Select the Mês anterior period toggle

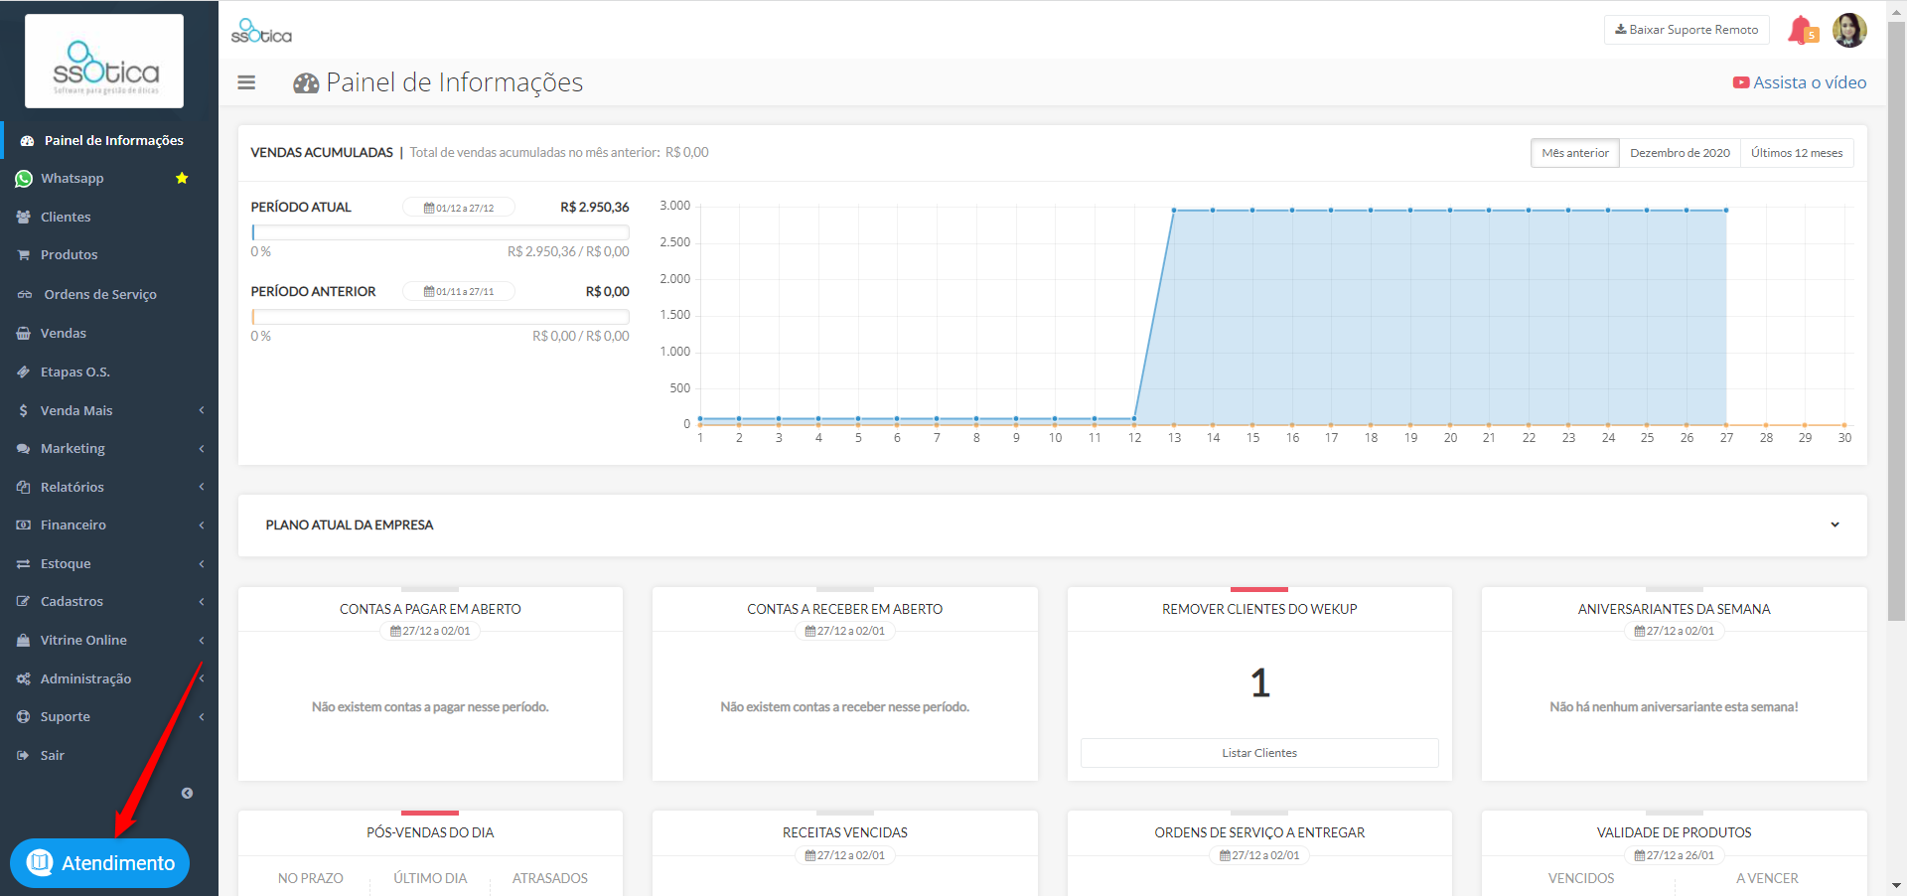[x=1574, y=153]
